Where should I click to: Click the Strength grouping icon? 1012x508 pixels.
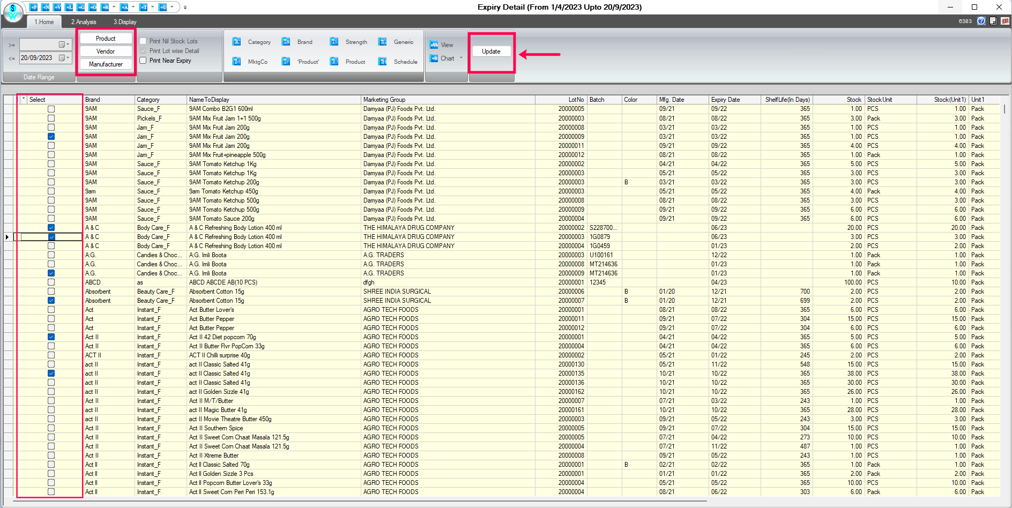point(334,42)
